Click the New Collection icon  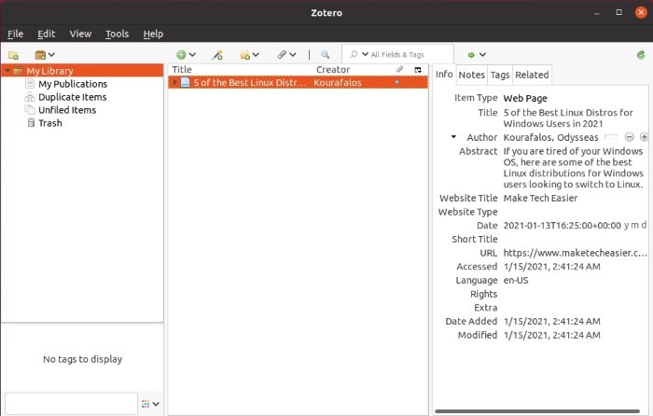[13, 55]
